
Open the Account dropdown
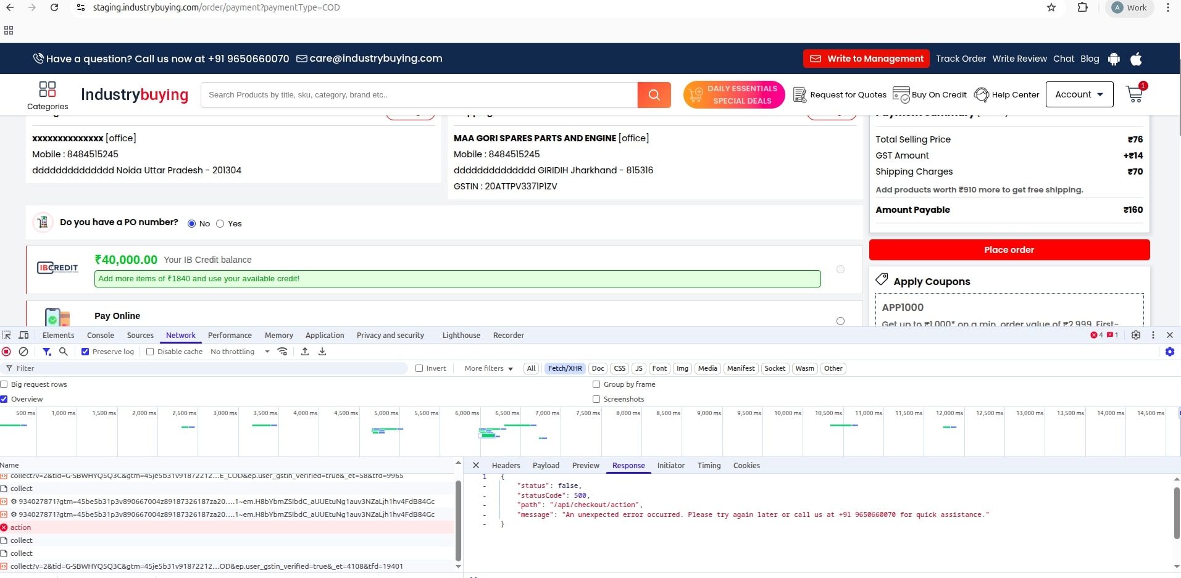click(x=1079, y=94)
